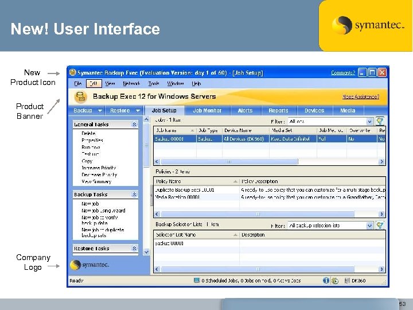Click the Symantec logo in sidebar
Image resolution: width=413 pixels, height=310 pixels.
tap(89, 265)
